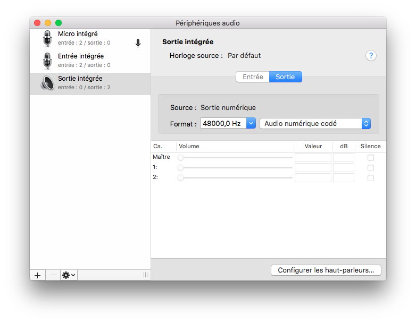416x323 pixels.
Task: Switch to the Entrée tab
Action: pos(253,77)
